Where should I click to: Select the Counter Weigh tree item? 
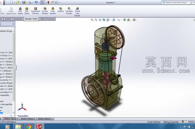(x=6, y=83)
